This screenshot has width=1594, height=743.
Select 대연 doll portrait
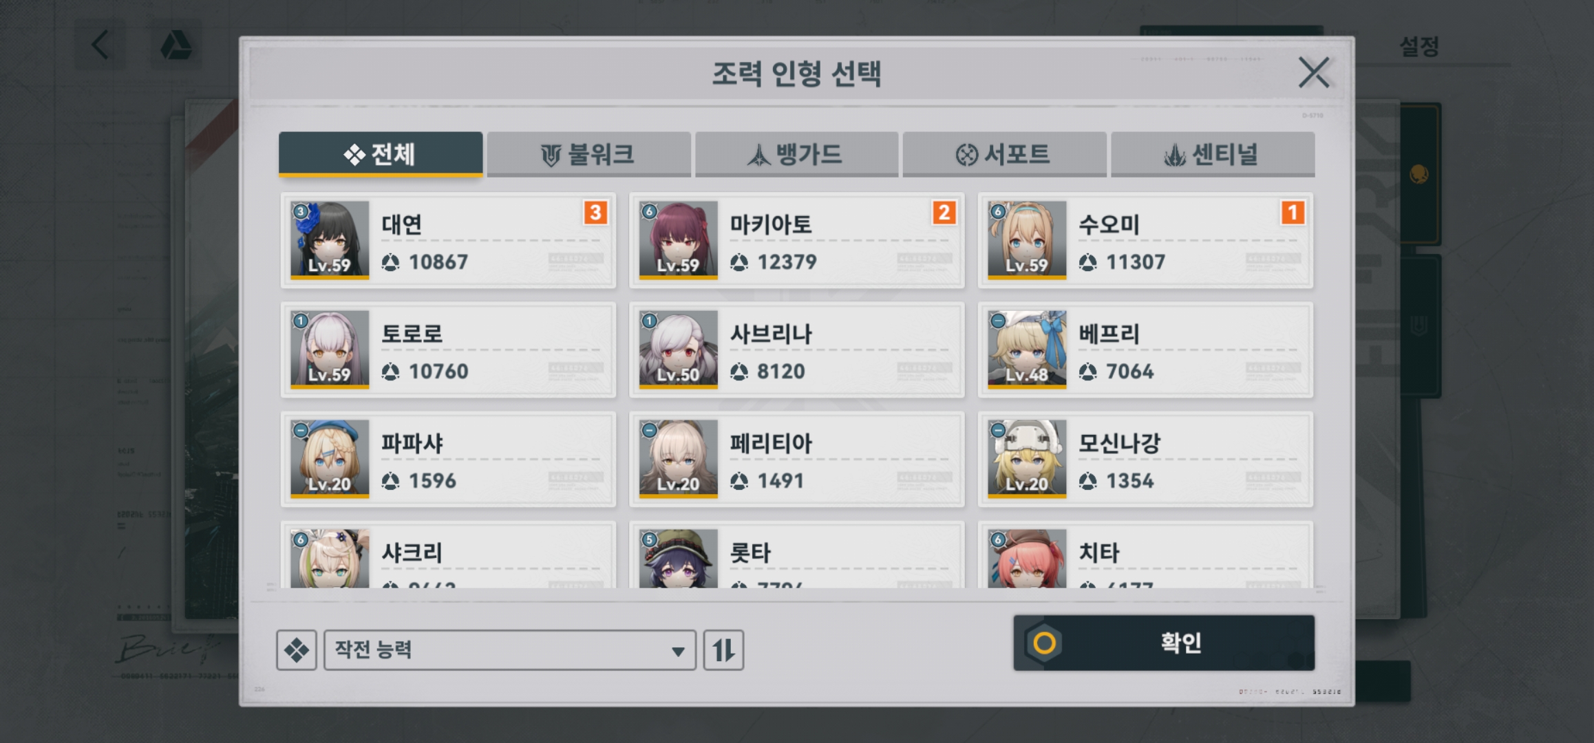[330, 239]
